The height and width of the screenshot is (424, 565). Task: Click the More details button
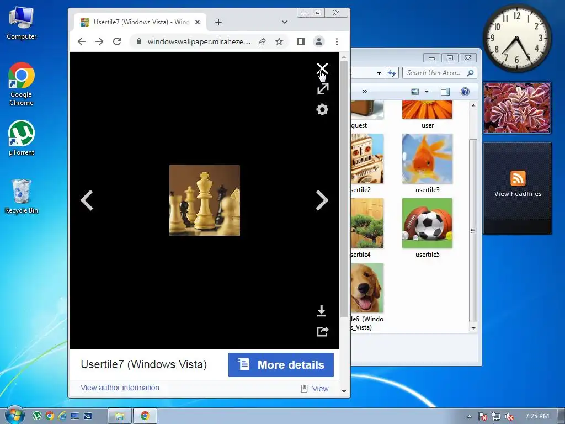coord(281,365)
